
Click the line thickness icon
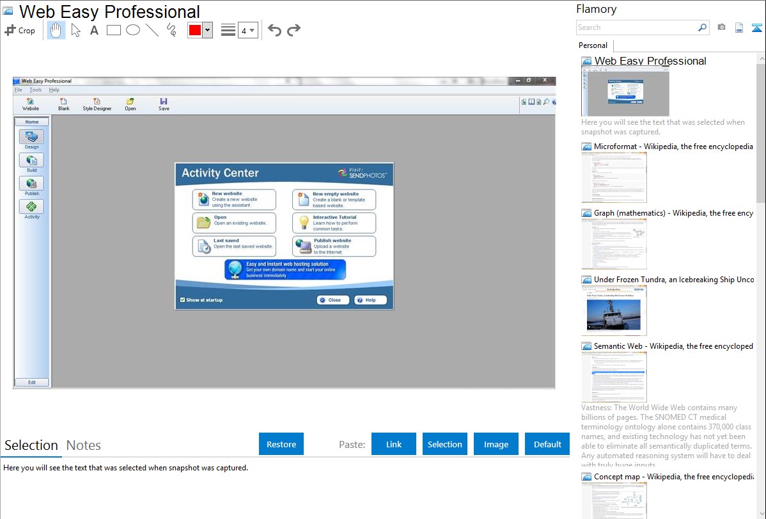228,30
